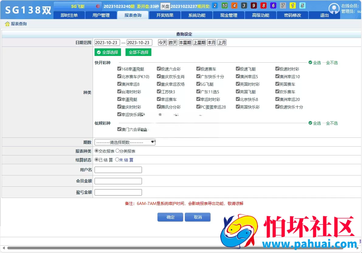Click the SG飞艇 game selector

(78, 6)
